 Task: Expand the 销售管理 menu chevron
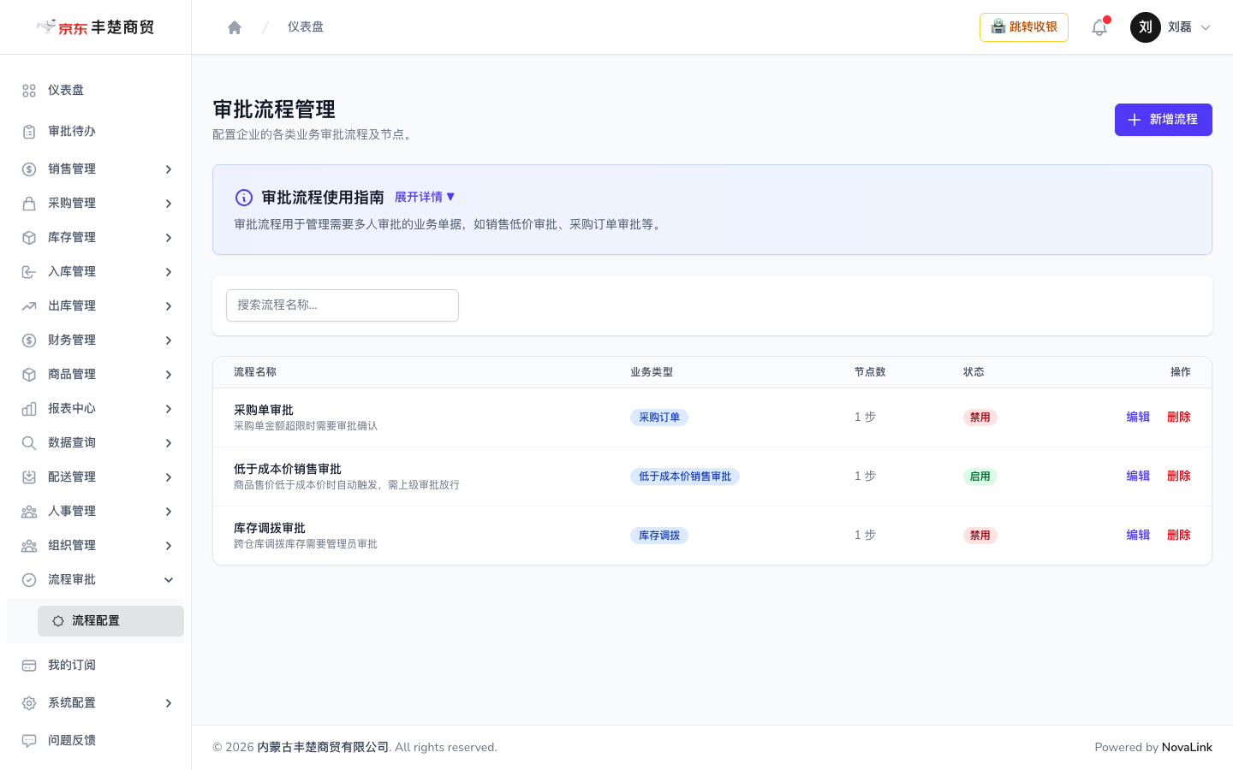[169, 169]
